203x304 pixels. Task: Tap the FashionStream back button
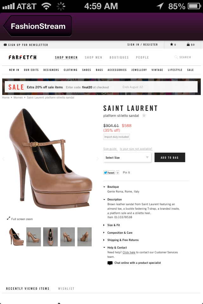pyautogui.click(x=38, y=26)
